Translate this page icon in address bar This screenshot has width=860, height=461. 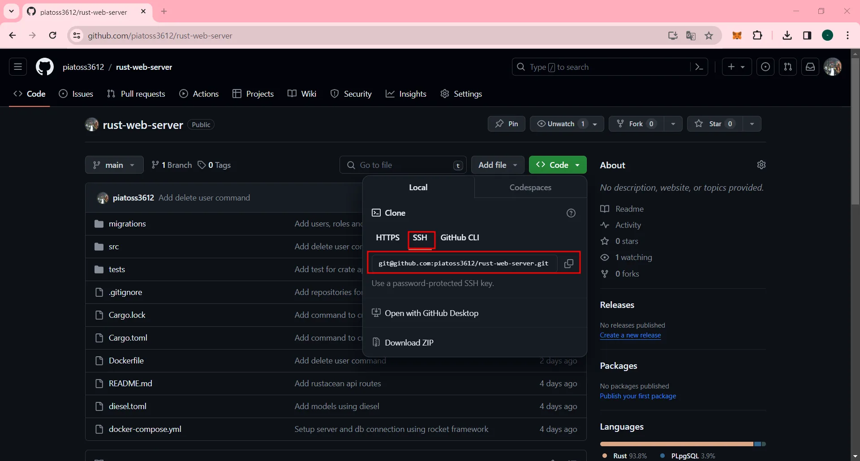[x=691, y=36]
